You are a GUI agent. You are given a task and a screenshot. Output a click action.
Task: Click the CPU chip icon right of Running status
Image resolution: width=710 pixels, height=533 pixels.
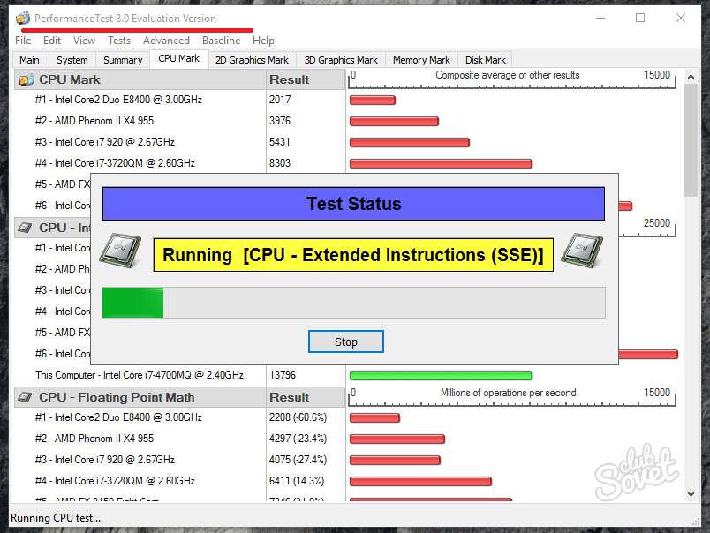click(581, 251)
